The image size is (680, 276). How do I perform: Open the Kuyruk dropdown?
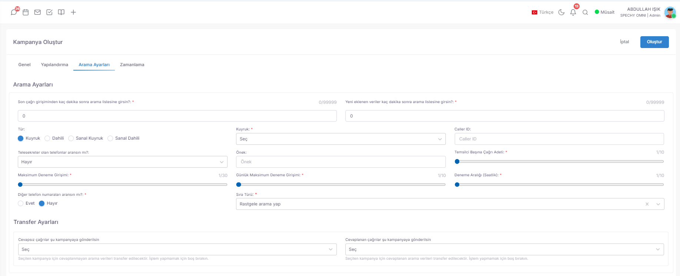(x=341, y=139)
